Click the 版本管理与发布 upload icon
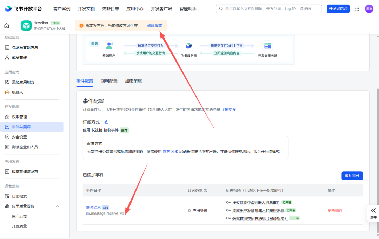Image resolution: width=379 pixels, height=239 pixels. (x=7, y=171)
